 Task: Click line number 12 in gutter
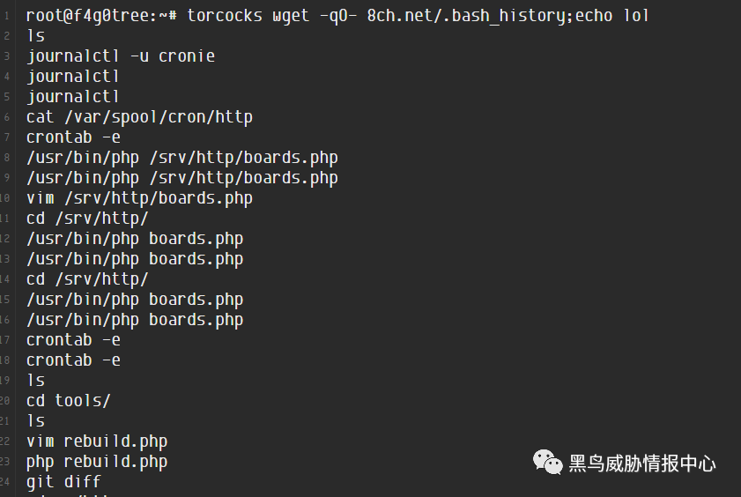[x=4, y=239]
